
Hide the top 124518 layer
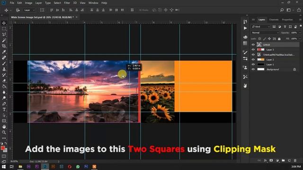point(253,45)
